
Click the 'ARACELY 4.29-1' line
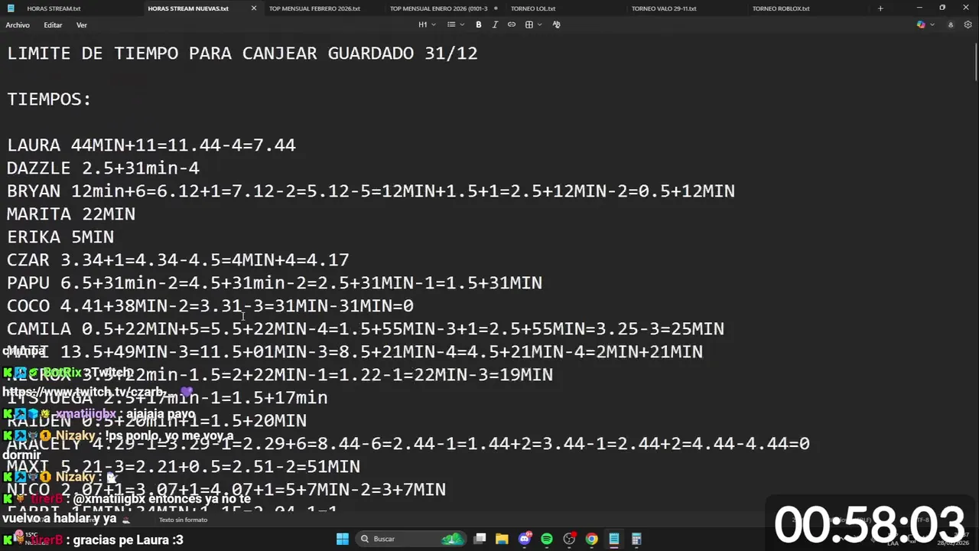[x=408, y=444]
